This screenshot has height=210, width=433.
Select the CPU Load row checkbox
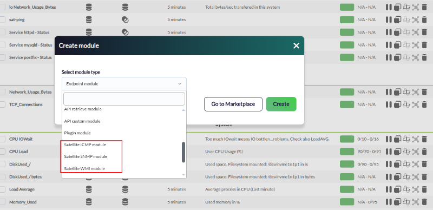2,152
